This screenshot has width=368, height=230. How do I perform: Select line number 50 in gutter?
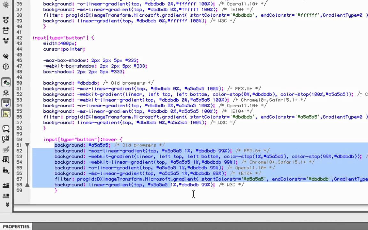(x=19, y=83)
